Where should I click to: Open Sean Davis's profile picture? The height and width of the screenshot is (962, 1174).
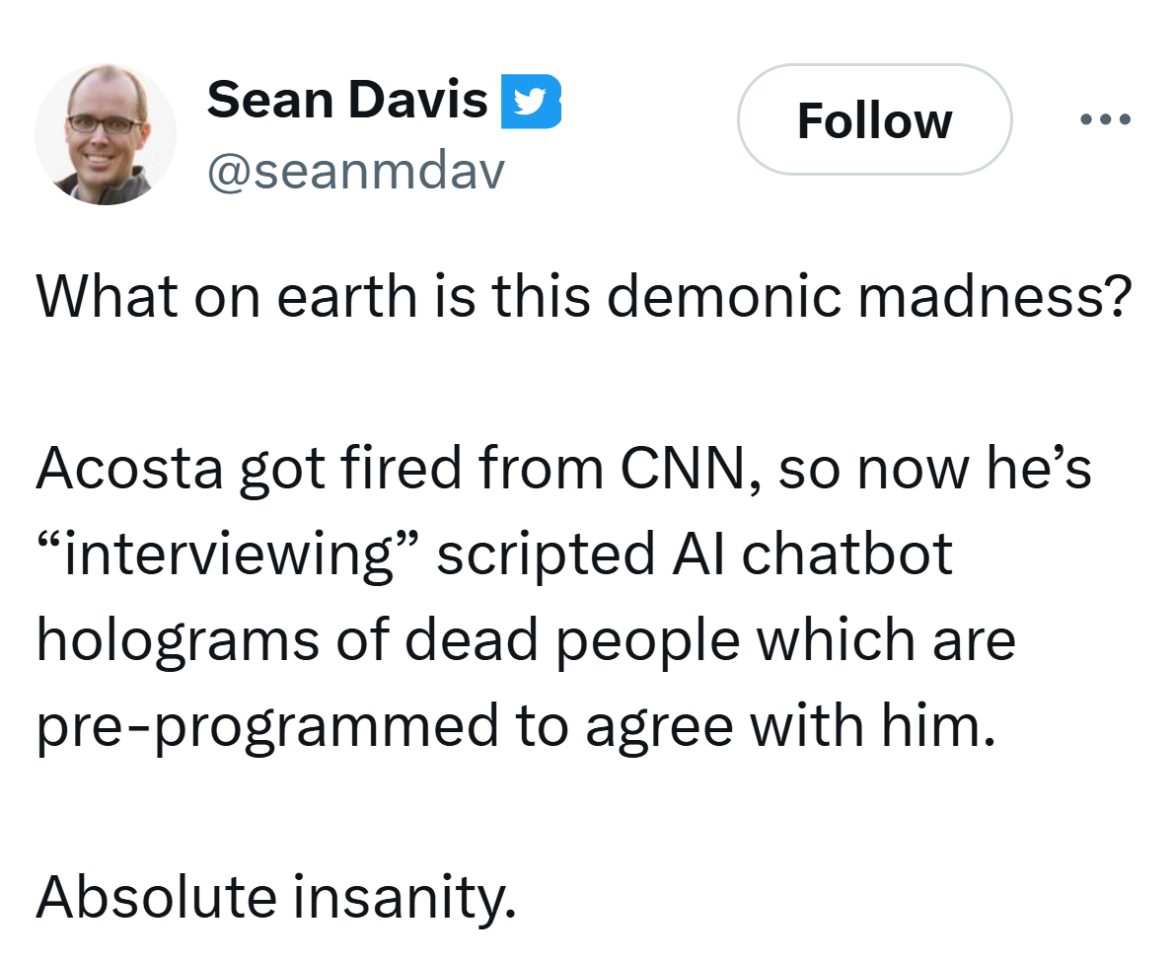(x=106, y=134)
